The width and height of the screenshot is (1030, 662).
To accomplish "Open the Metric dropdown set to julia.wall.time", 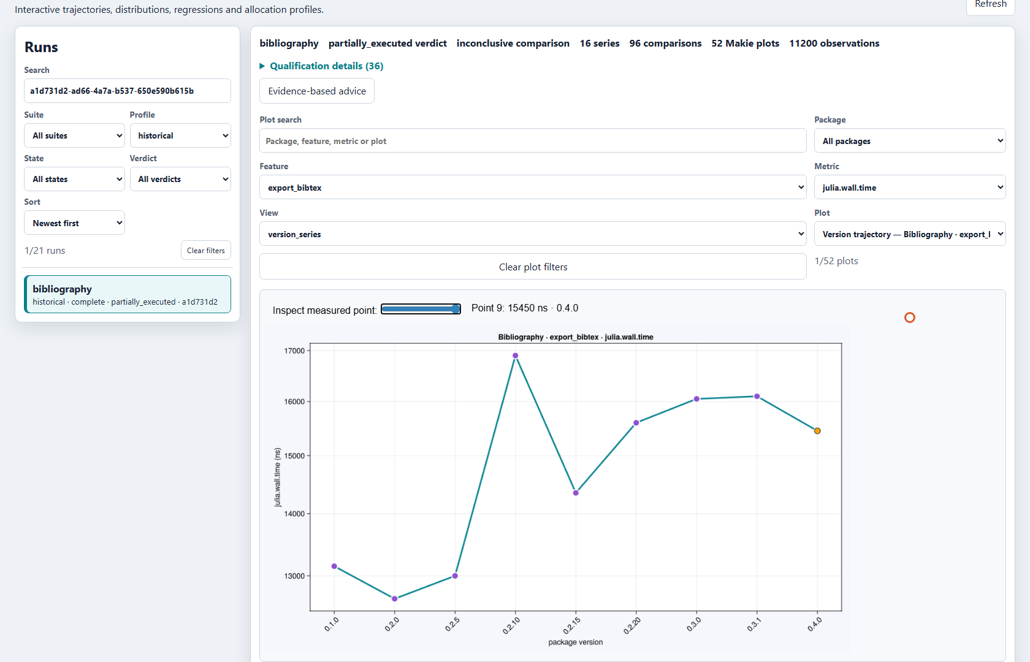I will pyautogui.click(x=910, y=188).
